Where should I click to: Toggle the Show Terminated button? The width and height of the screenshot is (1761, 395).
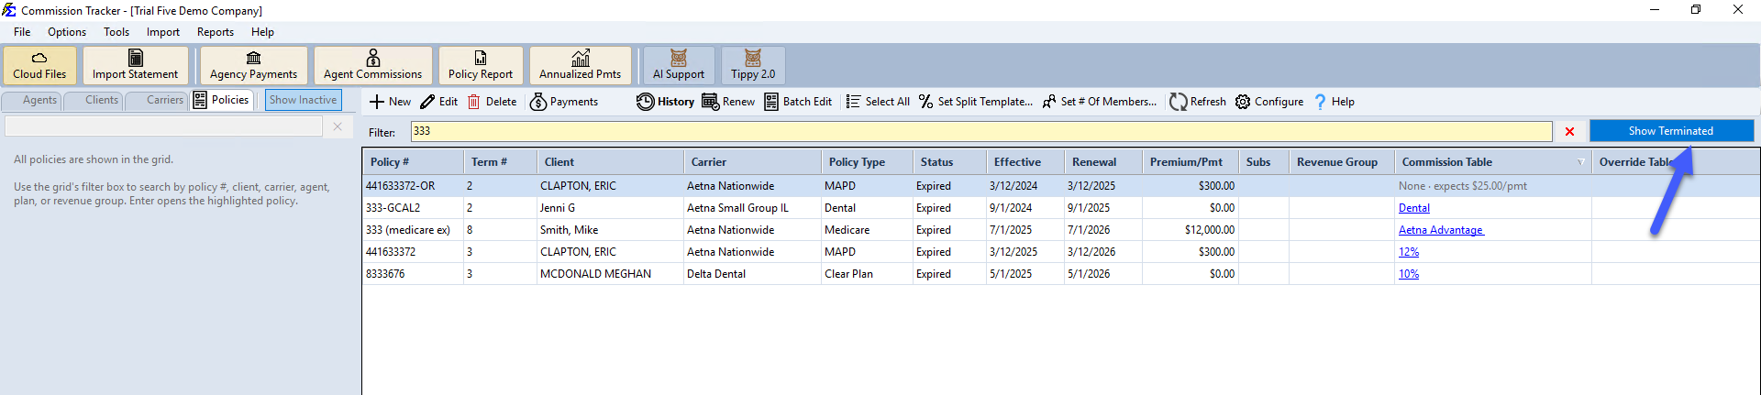coord(1671,131)
